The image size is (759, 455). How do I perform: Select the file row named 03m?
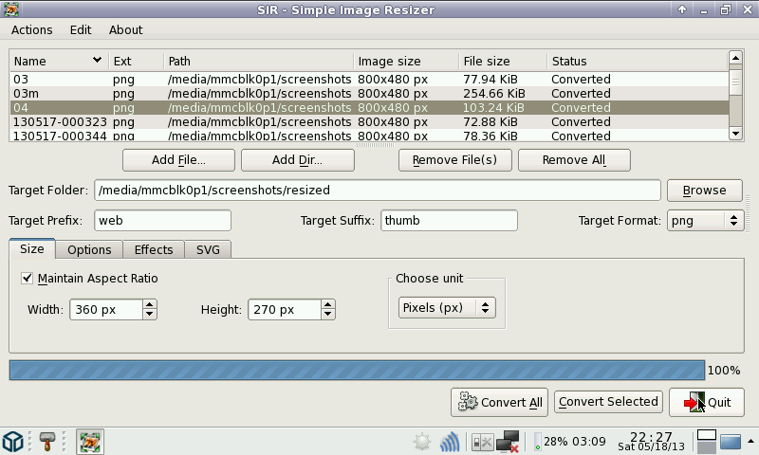click(369, 93)
